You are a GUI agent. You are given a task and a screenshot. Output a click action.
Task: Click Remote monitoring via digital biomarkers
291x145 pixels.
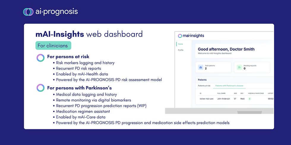click(94, 100)
